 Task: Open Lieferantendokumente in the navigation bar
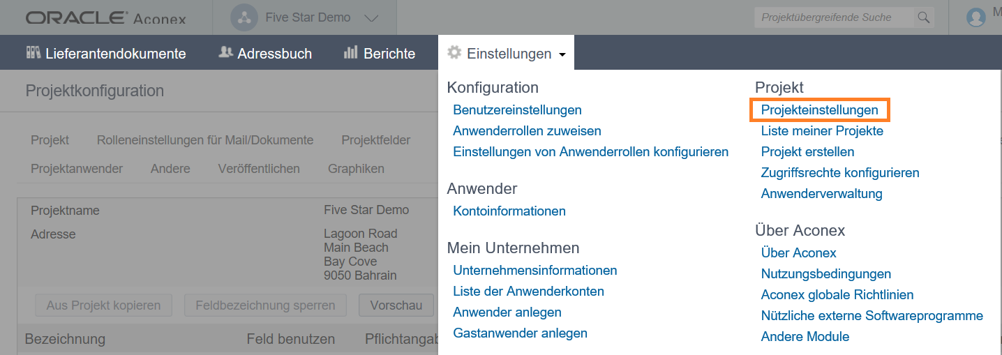click(106, 53)
